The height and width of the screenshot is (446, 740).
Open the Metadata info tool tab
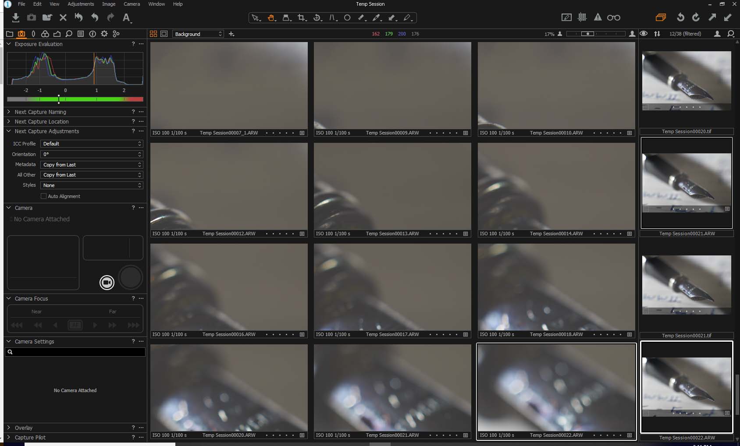pos(92,34)
